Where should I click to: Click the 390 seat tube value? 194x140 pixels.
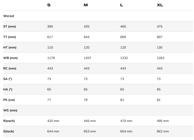(x=50, y=26)
